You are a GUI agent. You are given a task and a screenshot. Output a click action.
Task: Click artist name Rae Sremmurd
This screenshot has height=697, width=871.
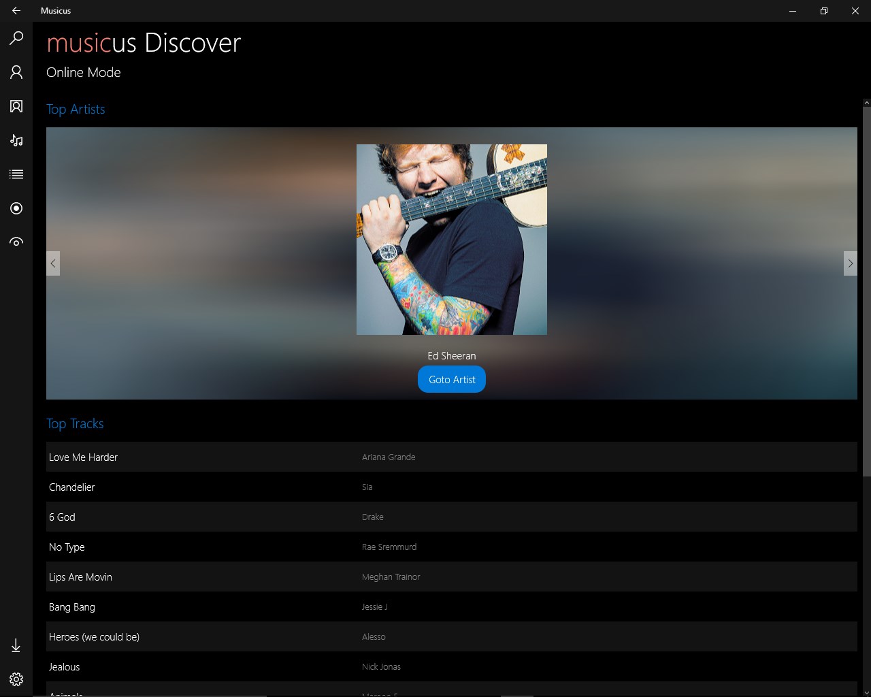pyautogui.click(x=389, y=547)
